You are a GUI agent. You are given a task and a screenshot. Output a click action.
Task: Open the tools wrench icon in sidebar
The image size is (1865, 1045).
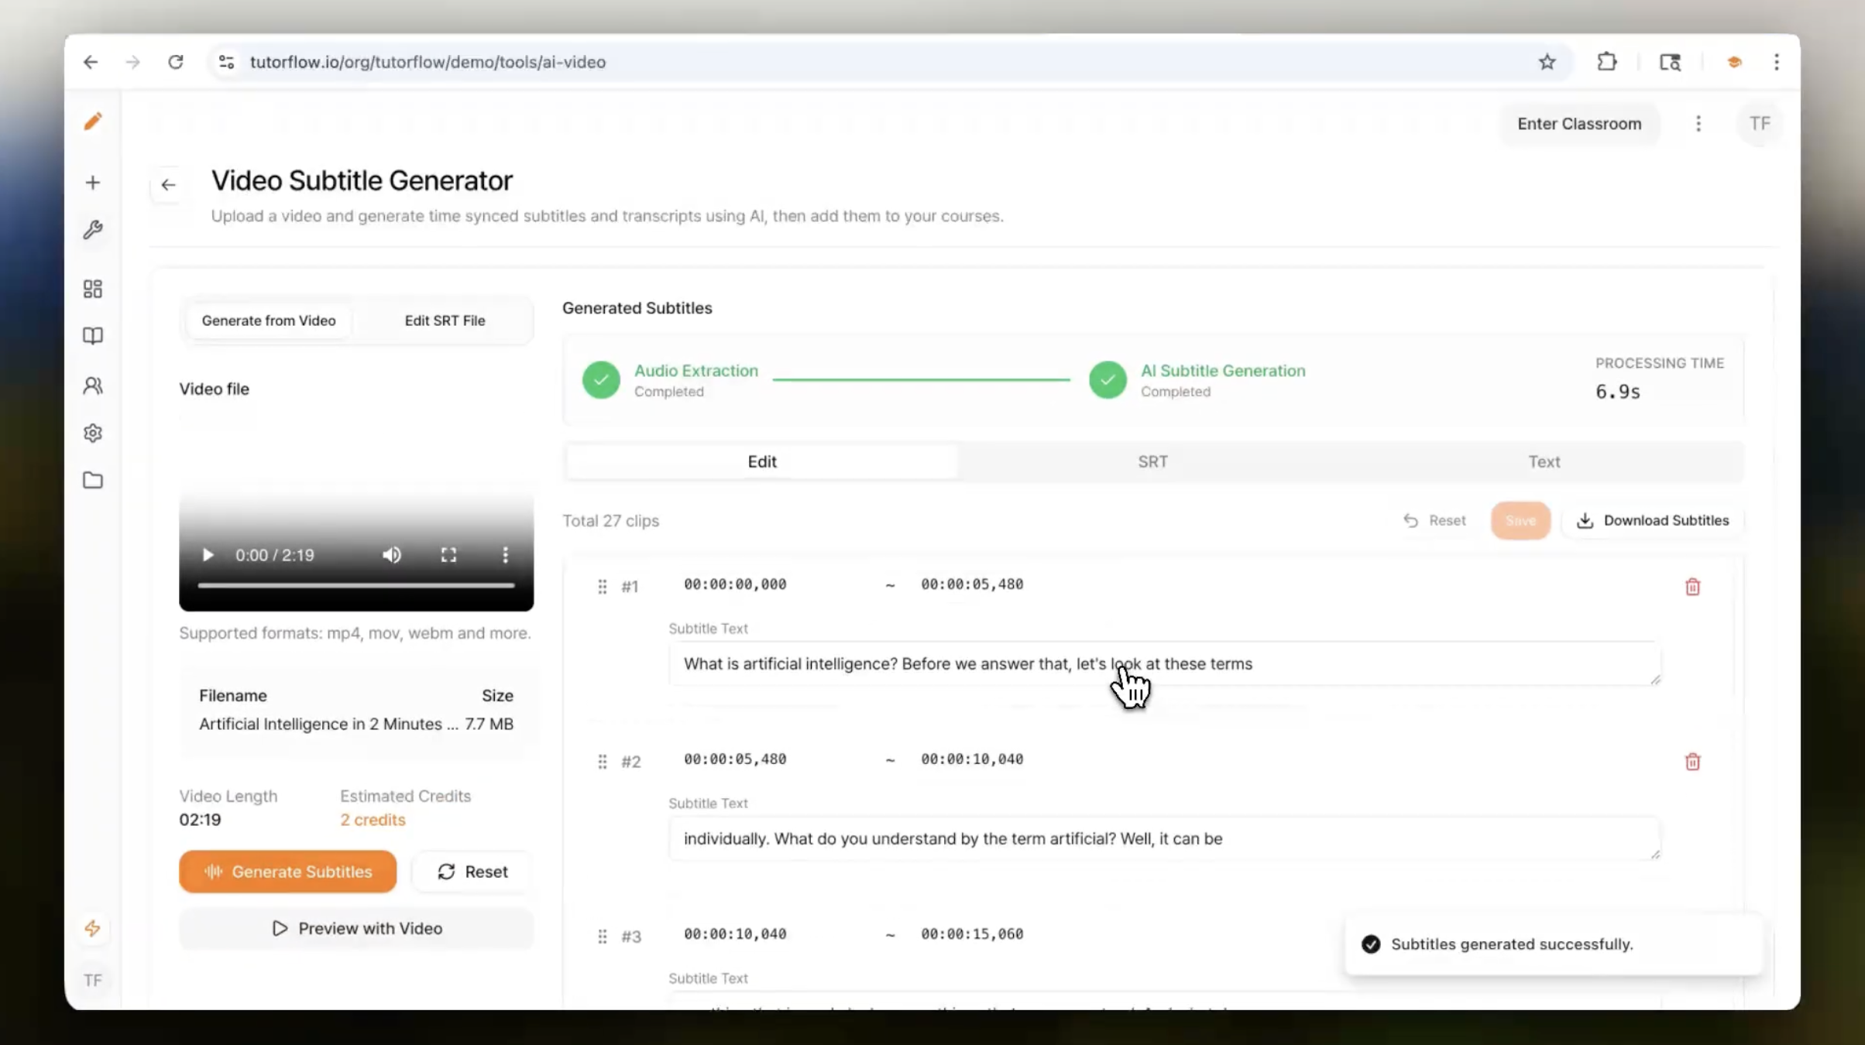pyautogui.click(x=93, y=229)
